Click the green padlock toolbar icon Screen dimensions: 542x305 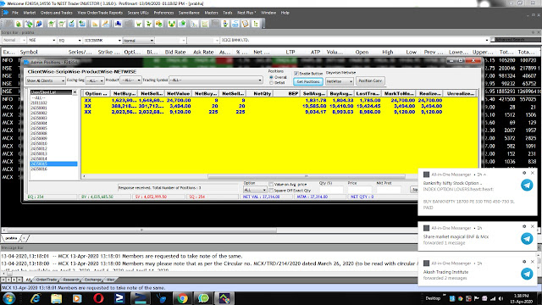click(19, 24)
